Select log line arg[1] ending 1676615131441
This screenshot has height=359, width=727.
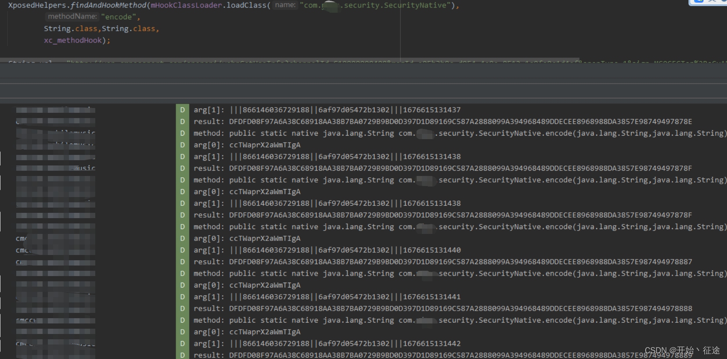click(327, 297)
